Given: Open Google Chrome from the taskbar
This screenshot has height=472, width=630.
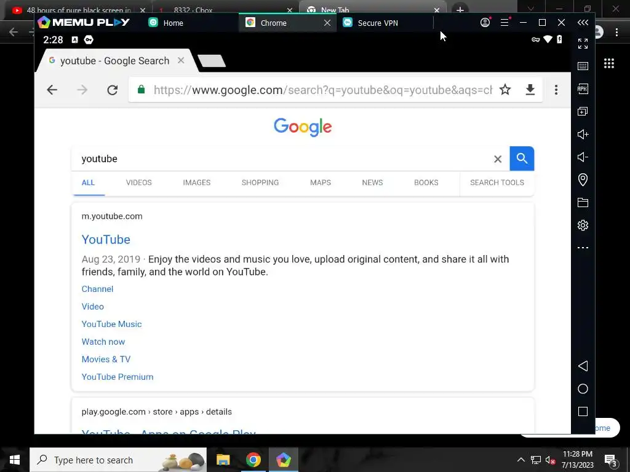Looking at the screenshot, I should point(253,460).
